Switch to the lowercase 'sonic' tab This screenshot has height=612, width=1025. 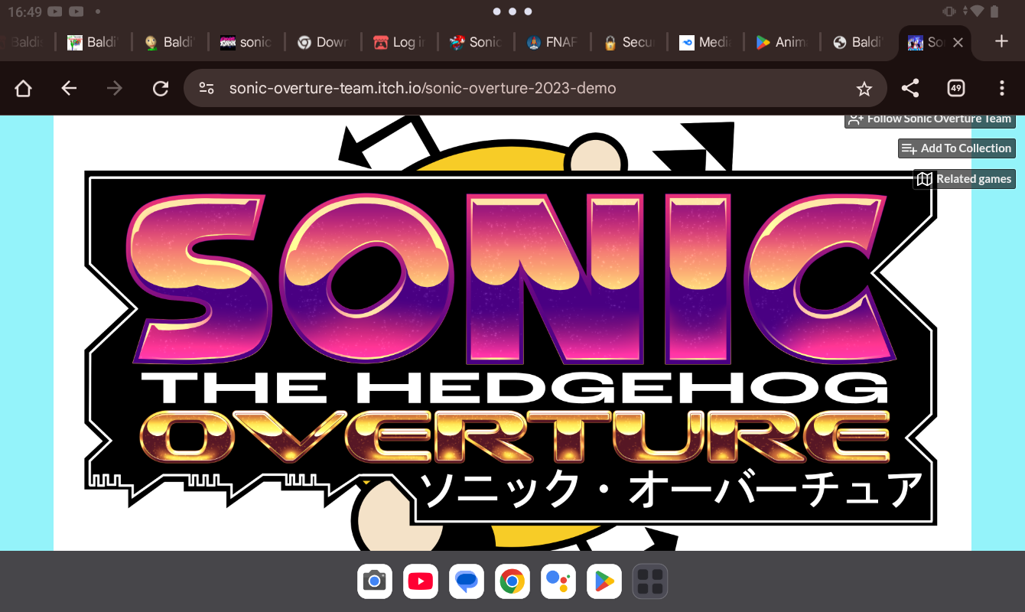click(245, 42)
